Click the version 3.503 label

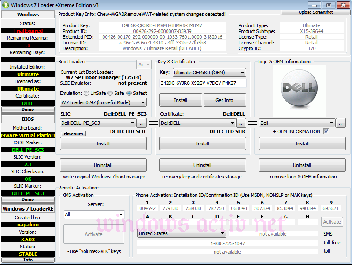[28, 240]
